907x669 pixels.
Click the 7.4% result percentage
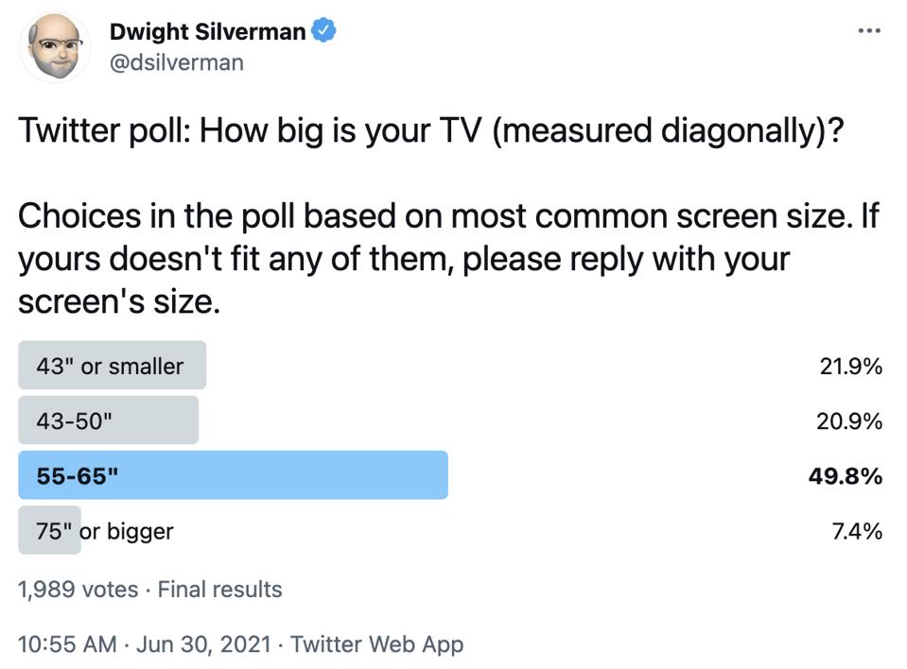[857, 530]
